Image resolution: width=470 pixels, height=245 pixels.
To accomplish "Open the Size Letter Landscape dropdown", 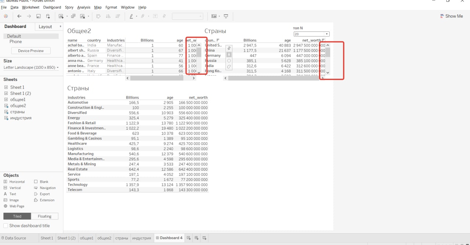I will 31,67.
